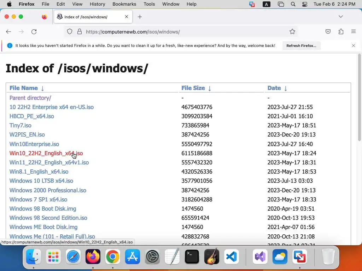Click the Windows 7 SP1 x64.iso link
The height and width of the screenshot is (271, 362).
[38, 200]
